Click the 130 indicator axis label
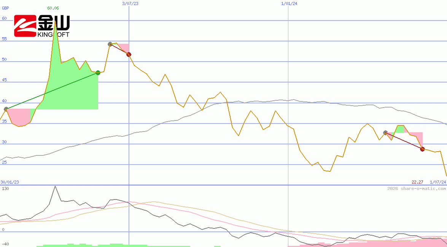The image size is (447, 247). tap(5, 188)
